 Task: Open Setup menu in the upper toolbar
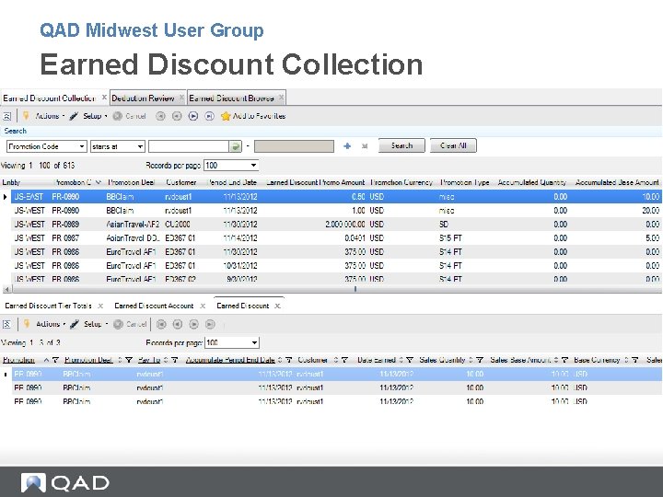88,116
